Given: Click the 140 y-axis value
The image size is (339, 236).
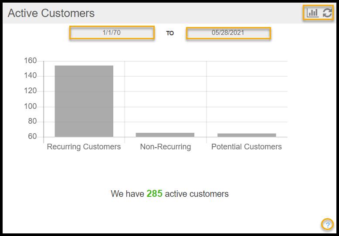Looking at the screenshot, I should click(x=31, y=76).
